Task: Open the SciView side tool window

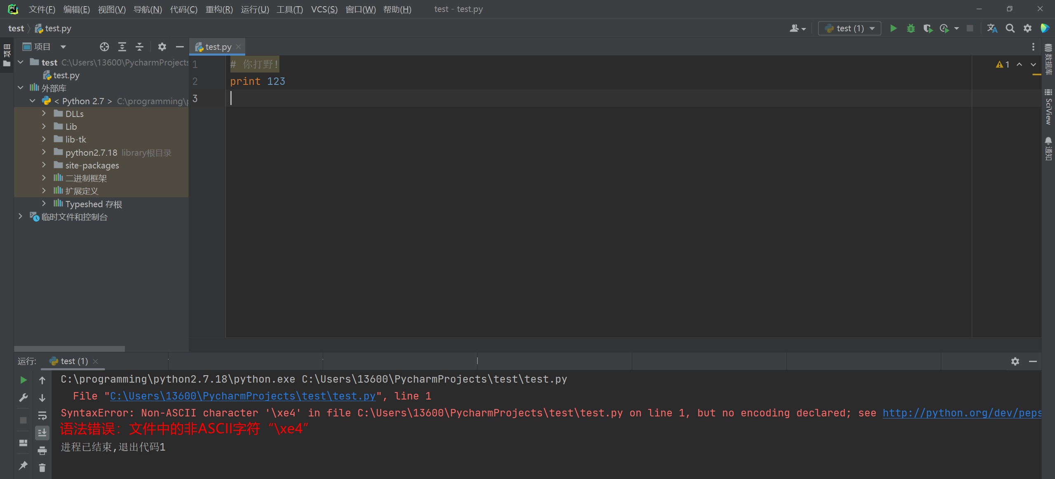Action: (x=1048, y=106)
